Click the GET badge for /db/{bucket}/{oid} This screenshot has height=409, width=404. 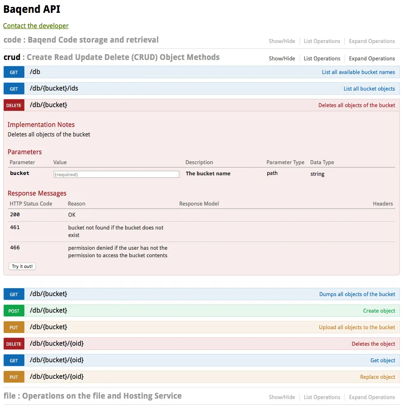pyautogui.click(x=14, y=361)
